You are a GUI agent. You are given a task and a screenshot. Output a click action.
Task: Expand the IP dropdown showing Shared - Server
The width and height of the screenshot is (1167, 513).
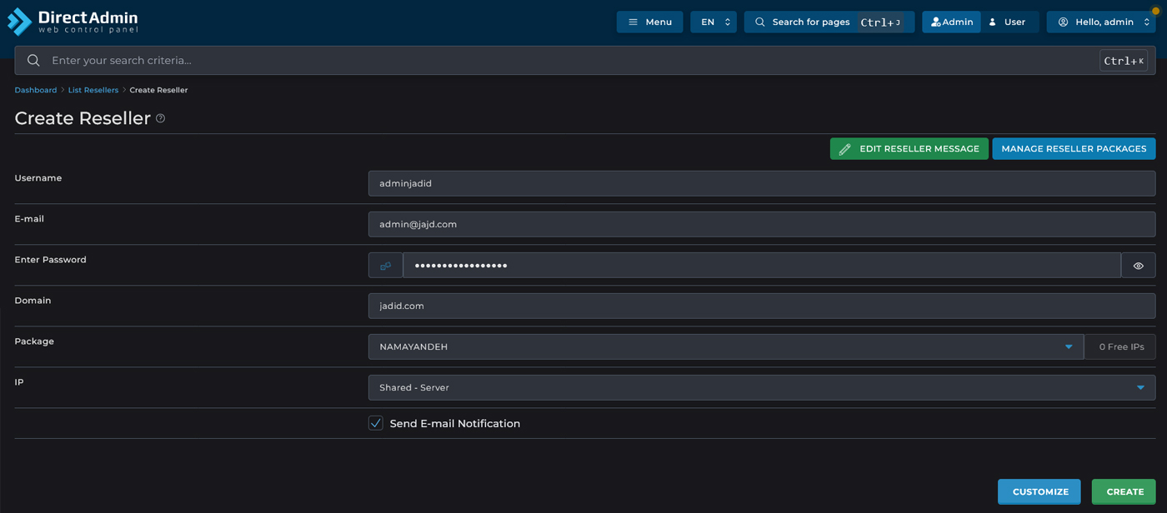click(761, 388)
